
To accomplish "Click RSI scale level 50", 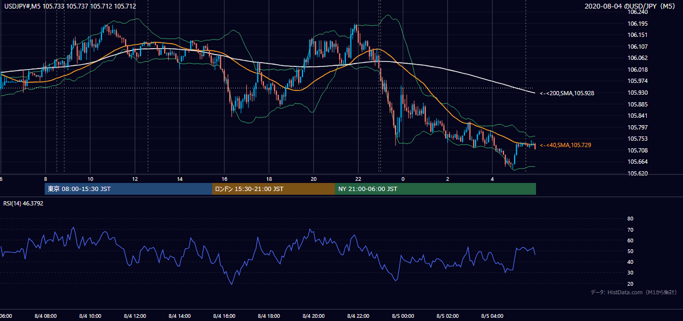I will pyautogui.click(x=631, y=251).
